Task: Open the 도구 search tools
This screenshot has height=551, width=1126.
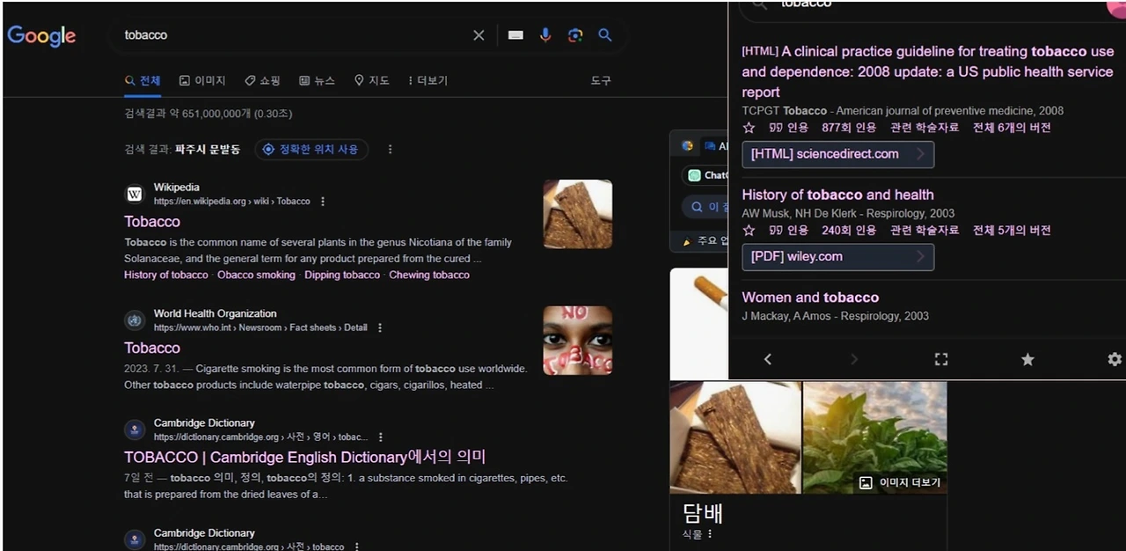Action: [601, 81]
